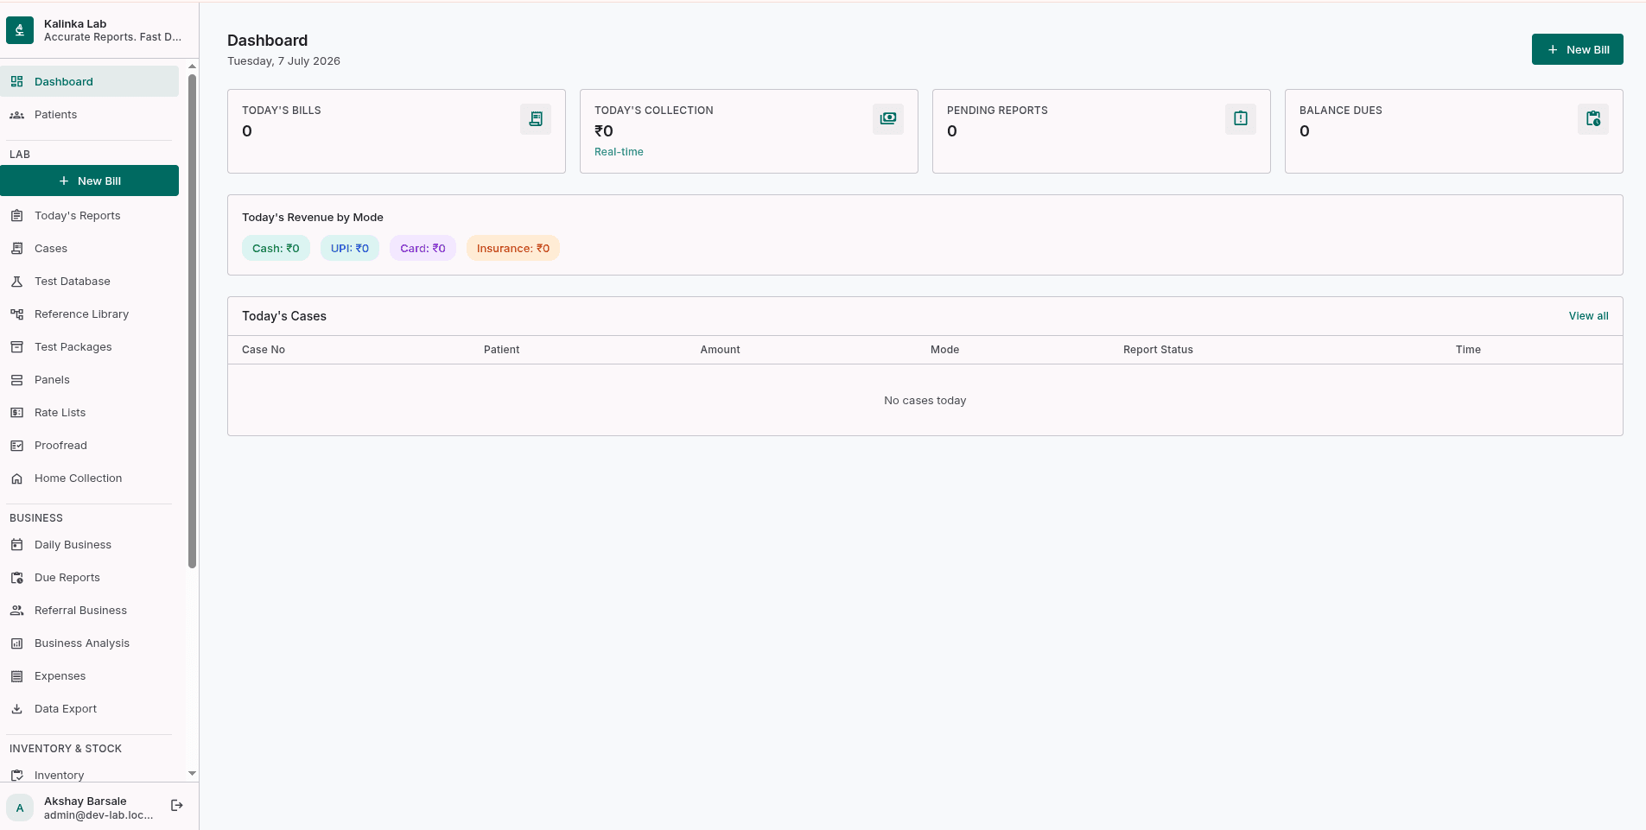Click the Rate Lists icon
Viewport: 1646px width, 830px height.
16,412
